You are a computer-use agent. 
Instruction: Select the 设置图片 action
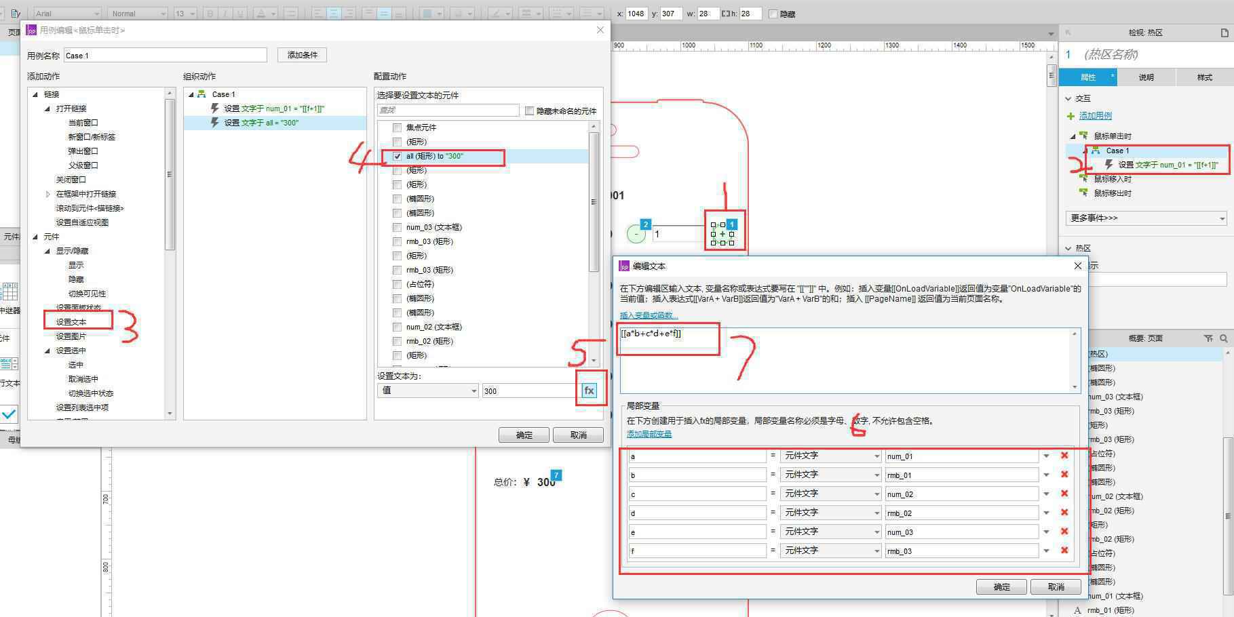(x=71, y=336)
